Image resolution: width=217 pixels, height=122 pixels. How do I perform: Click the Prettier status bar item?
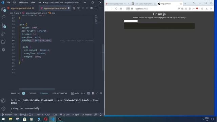[x=87, y=115]
